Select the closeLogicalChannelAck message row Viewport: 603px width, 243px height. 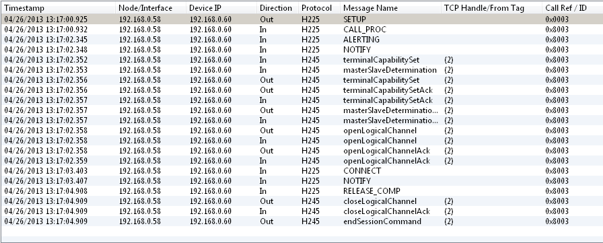pyautogui.click(x=302, y=211)
